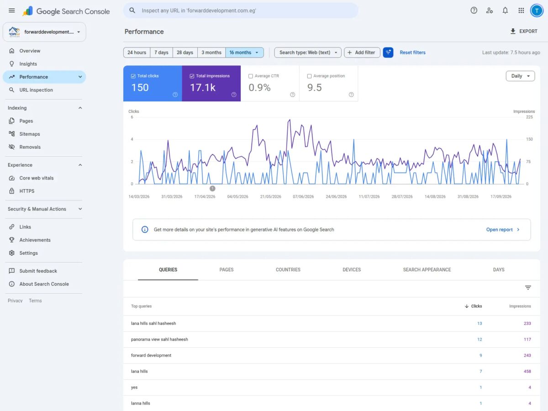Click the blue filter sparkle icon
The image size is (548, 411).
(x=388, y=53)
